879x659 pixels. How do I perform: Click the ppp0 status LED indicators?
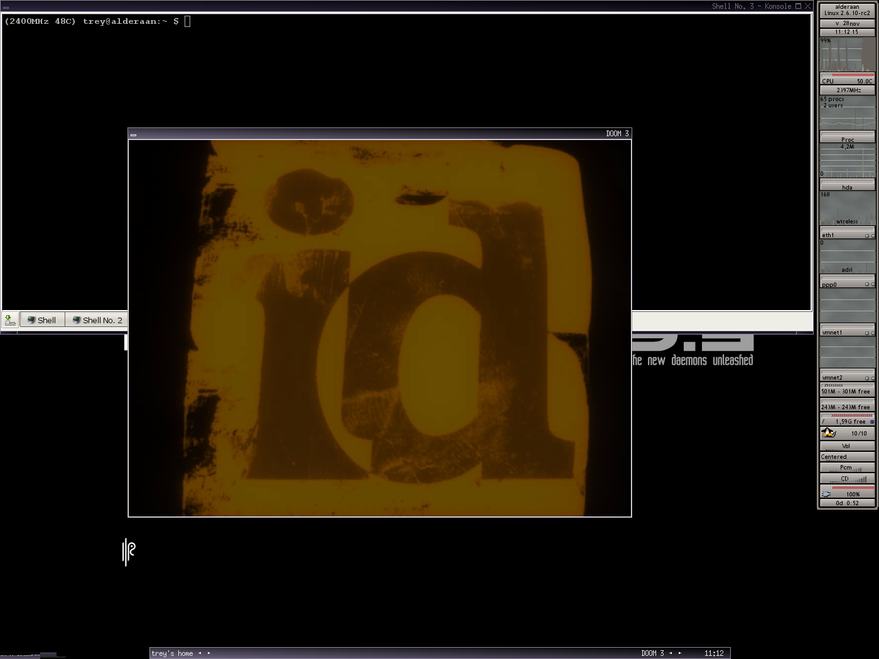[x=870, y=284]
